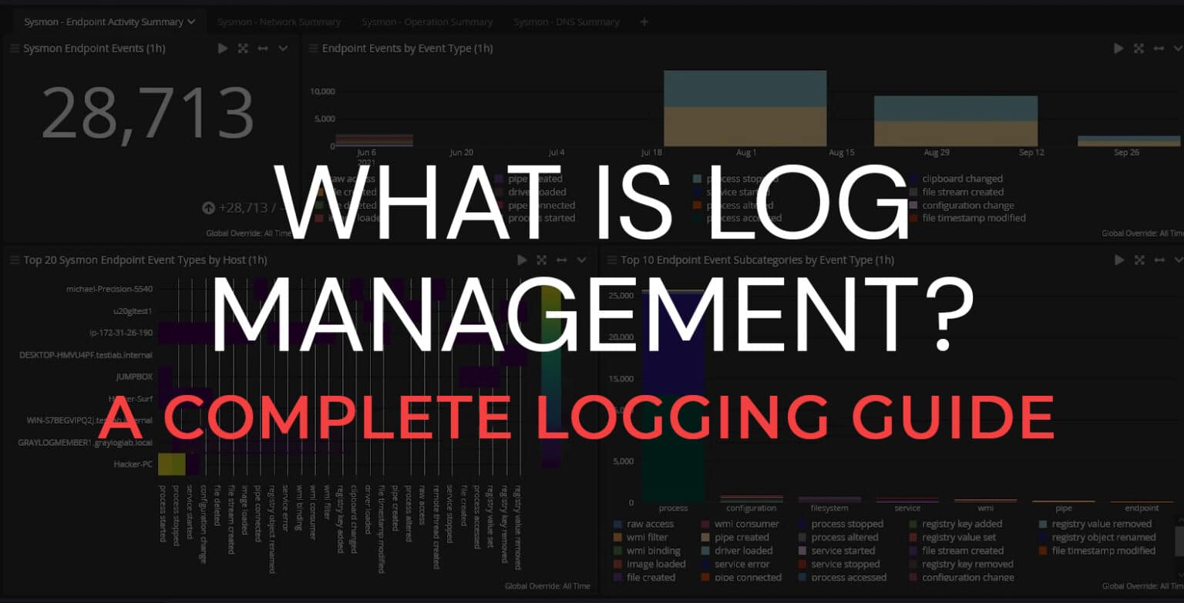Viewport: 1184px width, 603px height.
Task: Expand Endpoint Events by Event Type to fullscreen
Action: [x=1139, y=48]
